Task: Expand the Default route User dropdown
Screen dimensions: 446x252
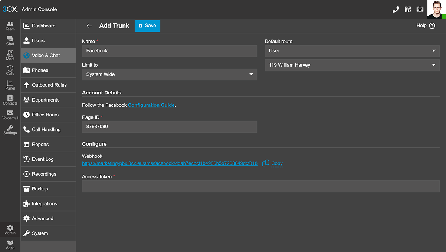Action: click(352, 51)
